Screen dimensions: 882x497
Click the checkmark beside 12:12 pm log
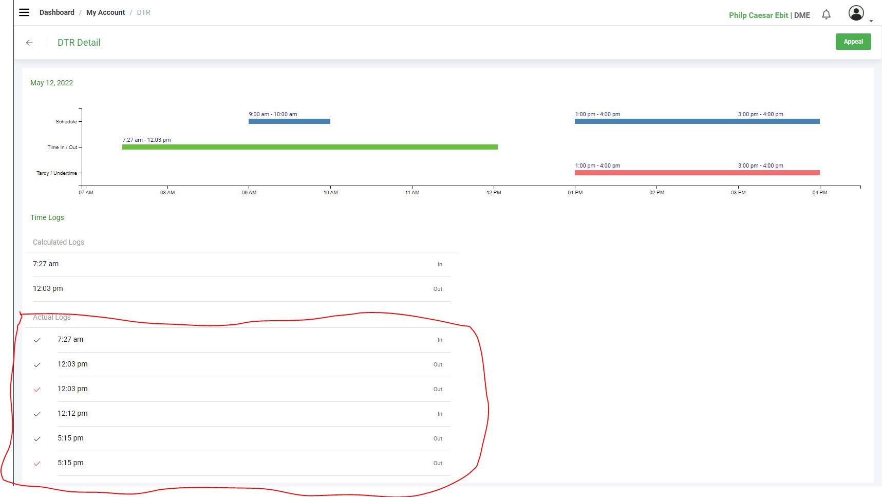(x=37, y=414)
